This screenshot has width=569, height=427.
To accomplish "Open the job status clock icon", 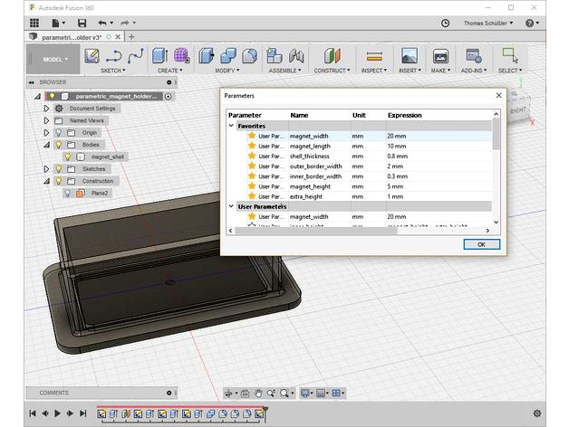I will click(x=445, y=24).
